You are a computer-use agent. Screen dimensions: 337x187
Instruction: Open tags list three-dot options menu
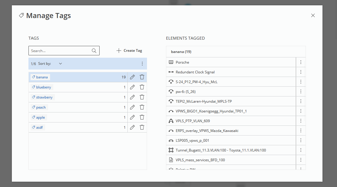(x=142, y=64)
